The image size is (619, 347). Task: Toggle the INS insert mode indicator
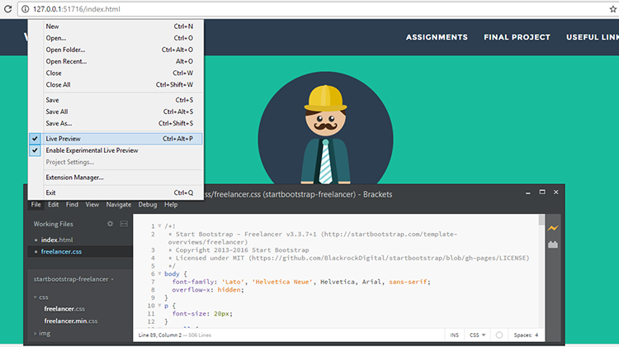coord(455,335)
